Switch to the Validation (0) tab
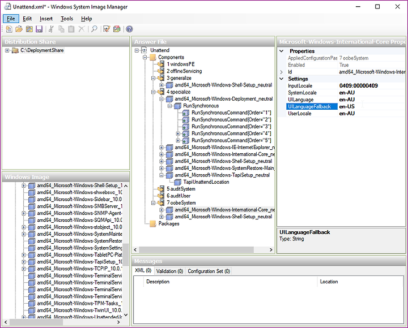 [x=169, y=271]
